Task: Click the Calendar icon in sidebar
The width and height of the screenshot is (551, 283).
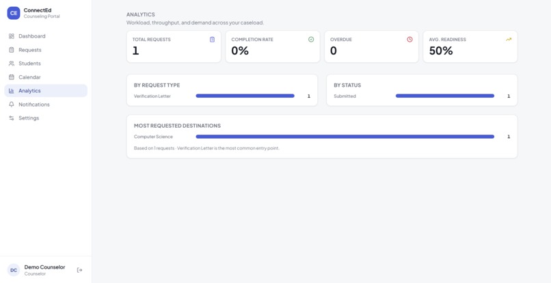Action: (x=11, y=77)
